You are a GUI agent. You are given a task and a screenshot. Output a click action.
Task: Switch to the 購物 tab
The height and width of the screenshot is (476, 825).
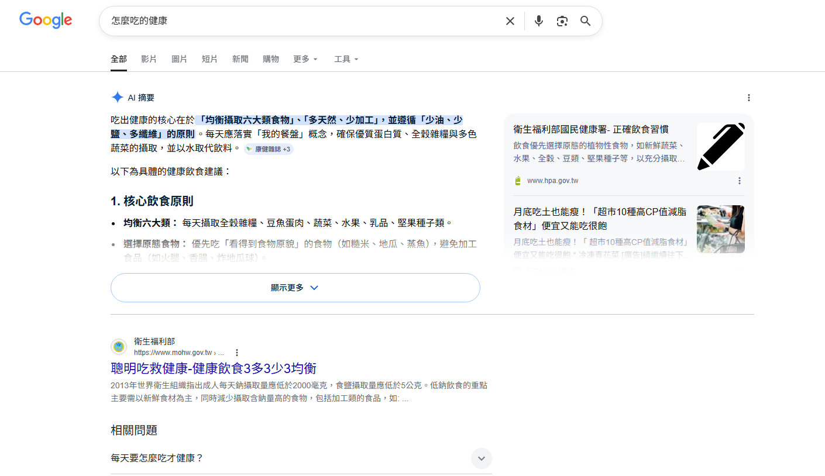pos(271,59)
